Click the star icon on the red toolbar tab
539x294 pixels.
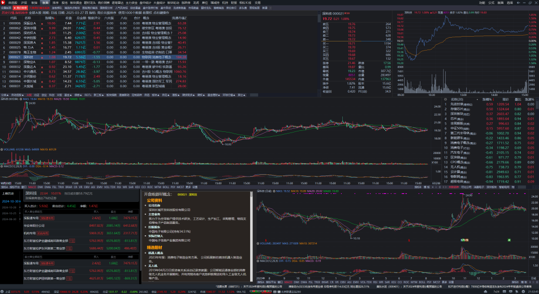[15, 8]
